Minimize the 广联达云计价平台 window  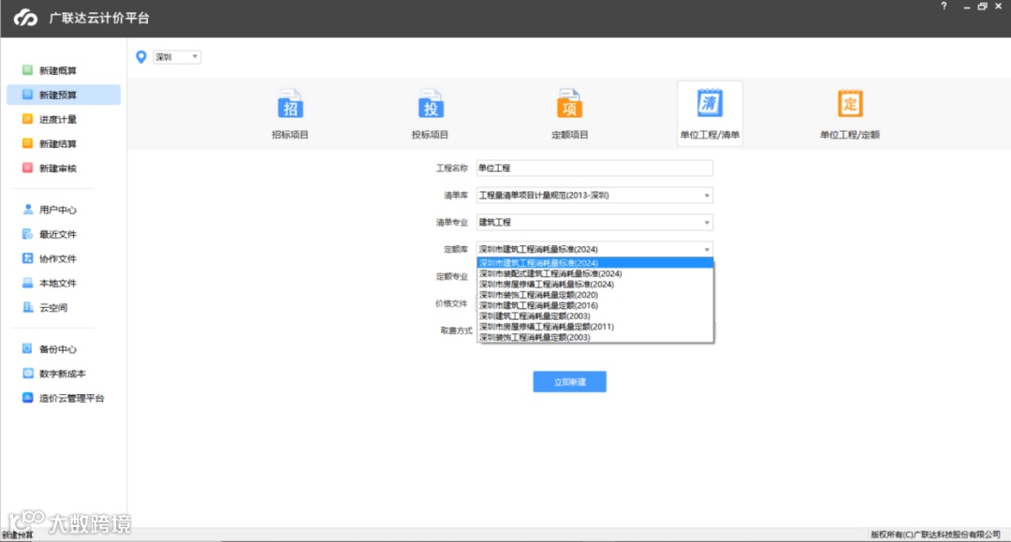point(966,7)
